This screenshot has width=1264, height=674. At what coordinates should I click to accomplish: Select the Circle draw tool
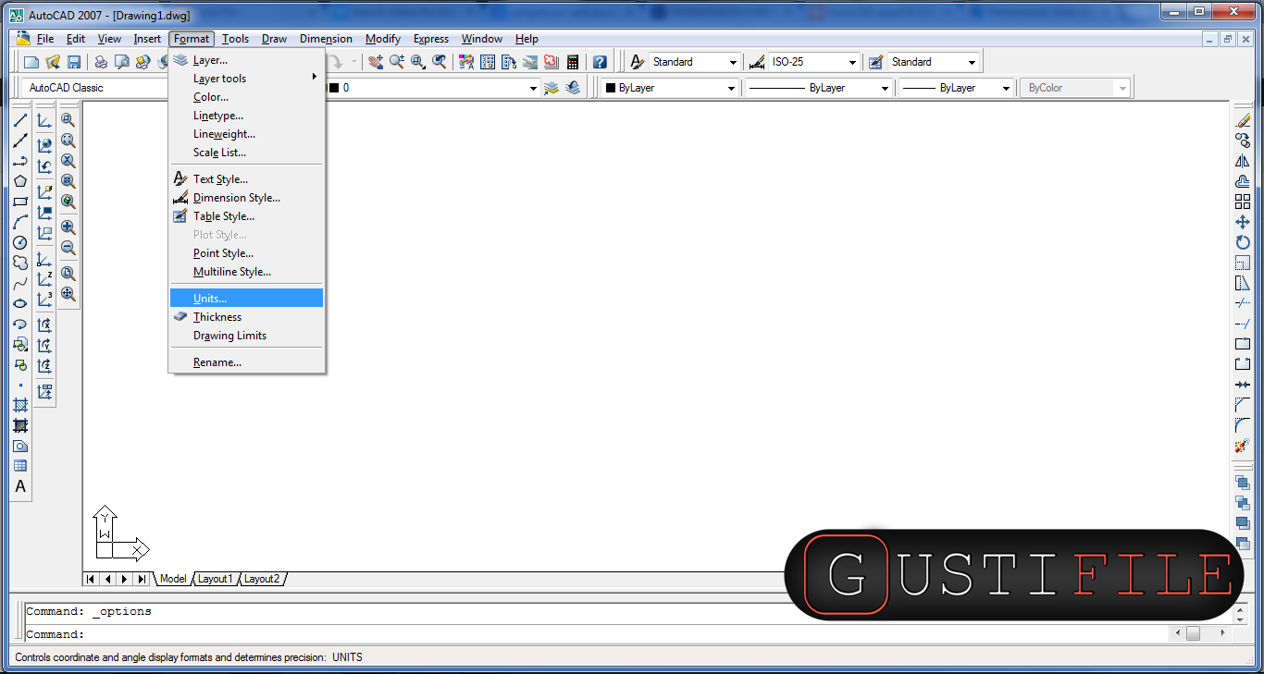(20, 242)
